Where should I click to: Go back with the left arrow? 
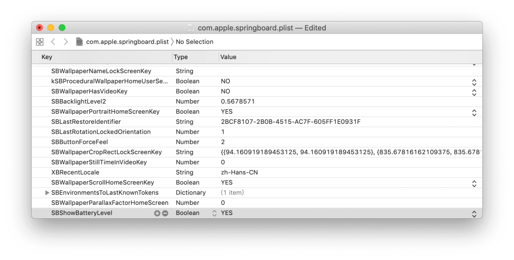53,42
